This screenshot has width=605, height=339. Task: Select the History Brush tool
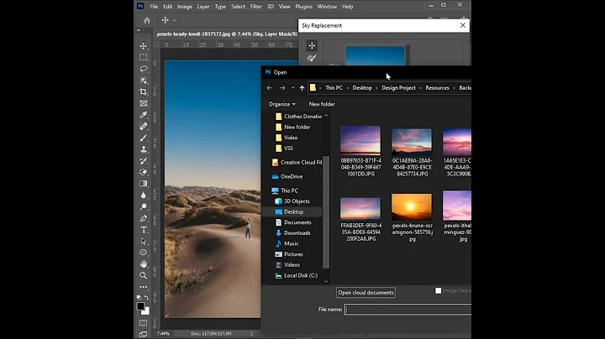[144, 160]
